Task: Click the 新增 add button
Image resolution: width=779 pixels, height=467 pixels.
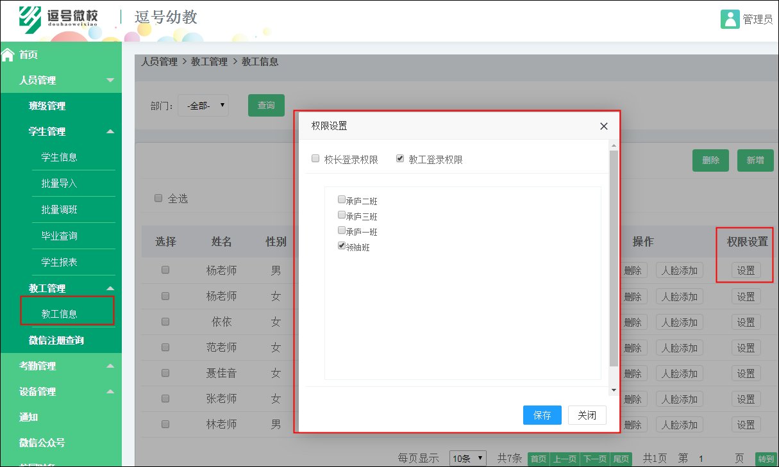Action: tap(755, 160)
